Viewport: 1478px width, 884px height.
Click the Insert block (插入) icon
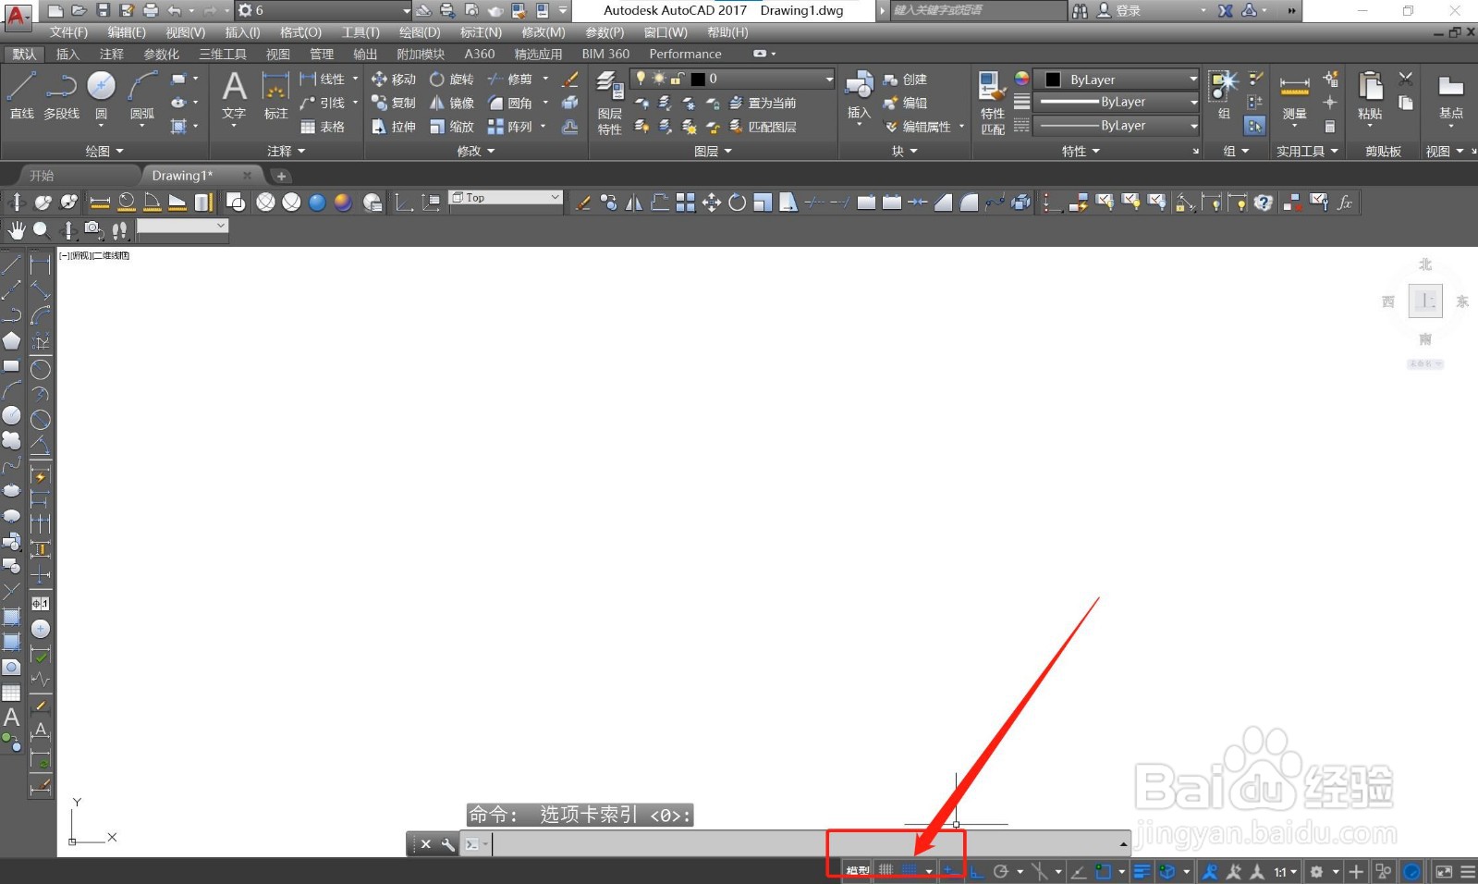click(x=859, y=95)
